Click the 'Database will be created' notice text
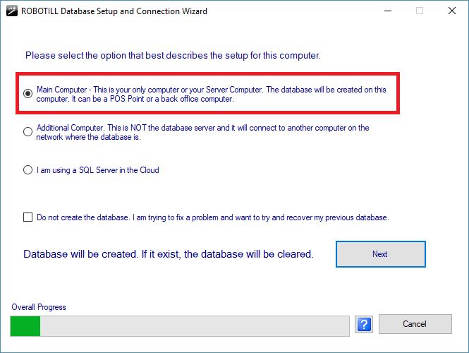The height and width of the screenshot is (353, 469). (x=169, y=254)
